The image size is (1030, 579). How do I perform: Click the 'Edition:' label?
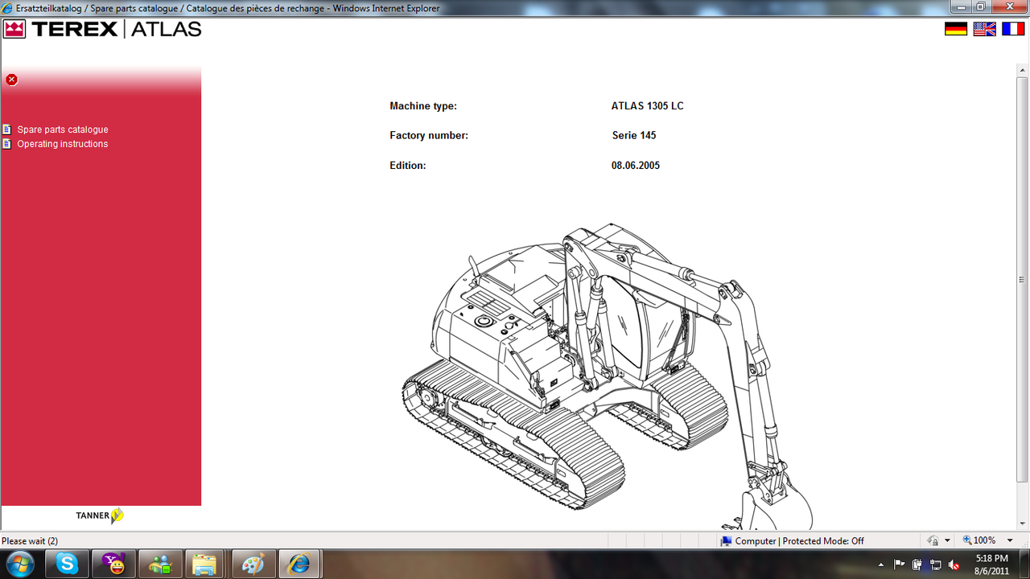408,166
